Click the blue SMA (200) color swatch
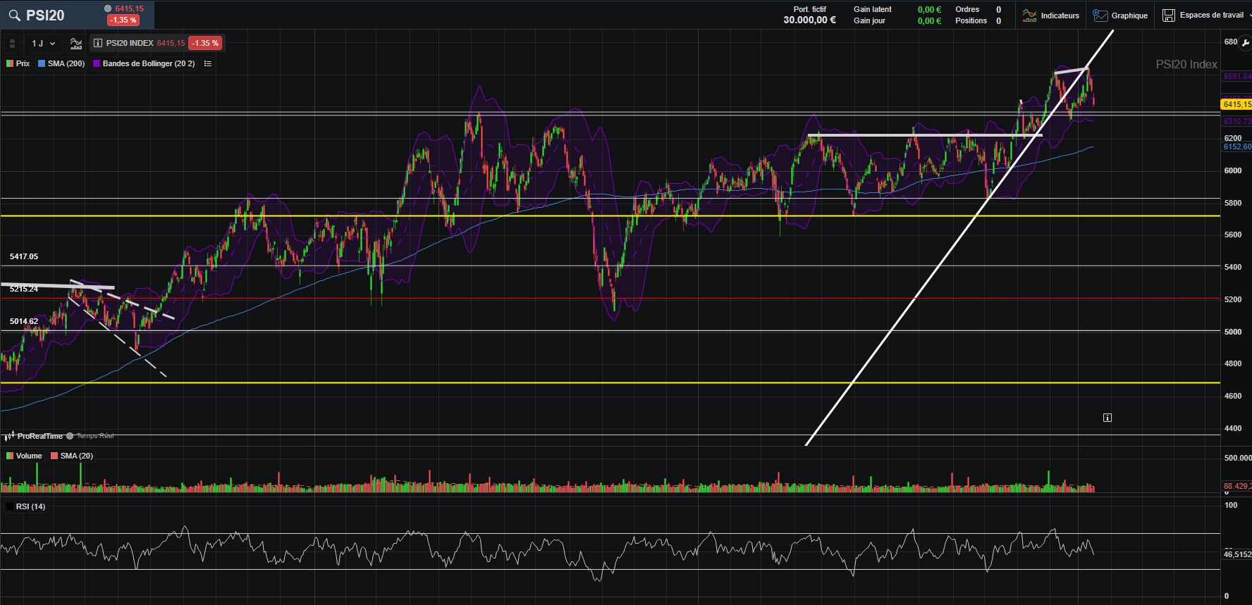 click(42, 63)
